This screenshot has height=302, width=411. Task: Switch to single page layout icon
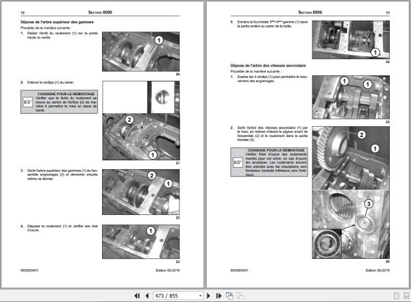pyautogui.click(x=397, y=296)
